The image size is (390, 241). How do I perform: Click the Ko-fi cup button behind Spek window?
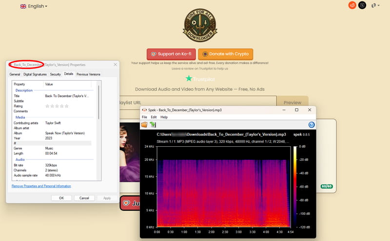pos(130,203)
